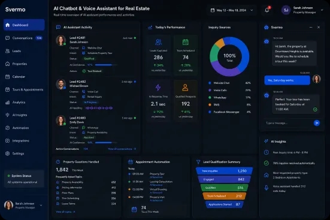Click the Tours Scheduled calendar icon
330x220 pixels.
(x=186, y=42)
